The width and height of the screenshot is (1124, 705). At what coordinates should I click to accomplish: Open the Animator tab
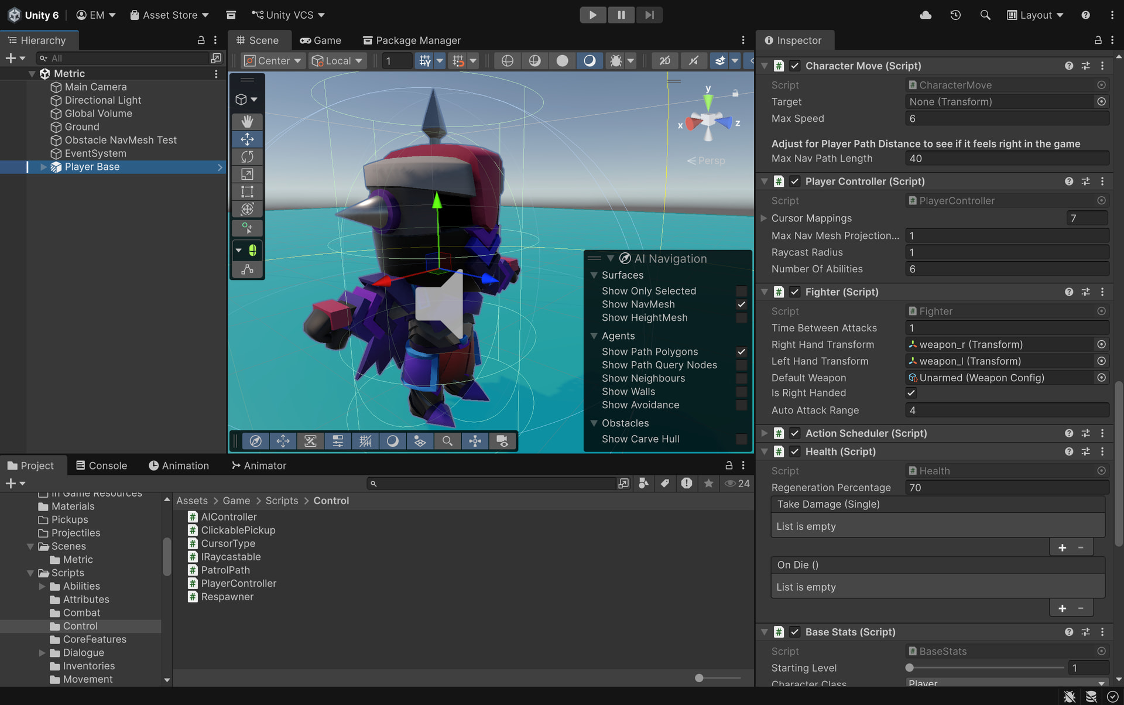pos(259,466)
